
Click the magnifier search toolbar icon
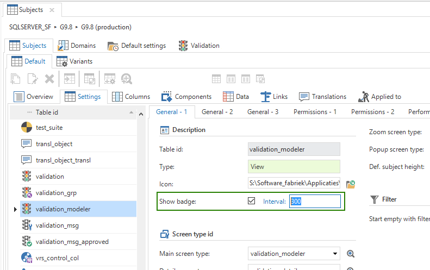[x=127, y=79]
